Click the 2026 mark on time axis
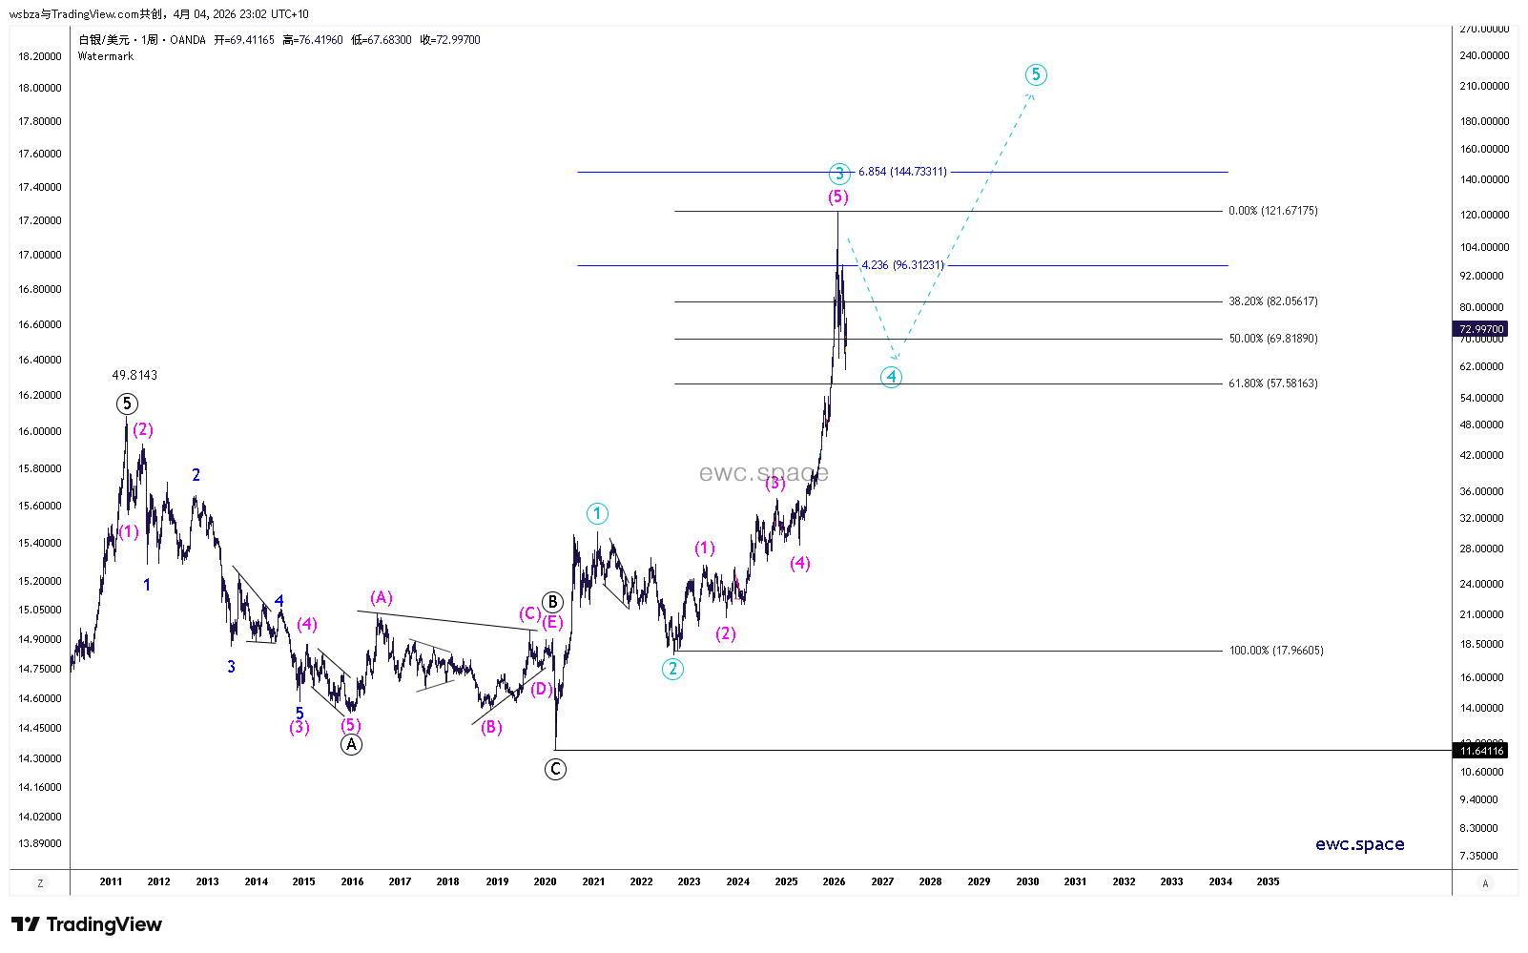 (834, 881)
